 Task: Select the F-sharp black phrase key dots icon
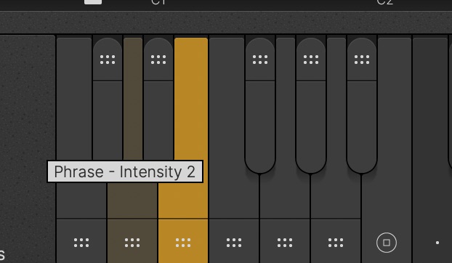click(x=260, y=60)
